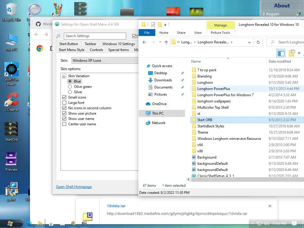This screenshot has height=228, width=304.
Task: Toggle Show user picture checkbox
Action: tap(64, 113)
